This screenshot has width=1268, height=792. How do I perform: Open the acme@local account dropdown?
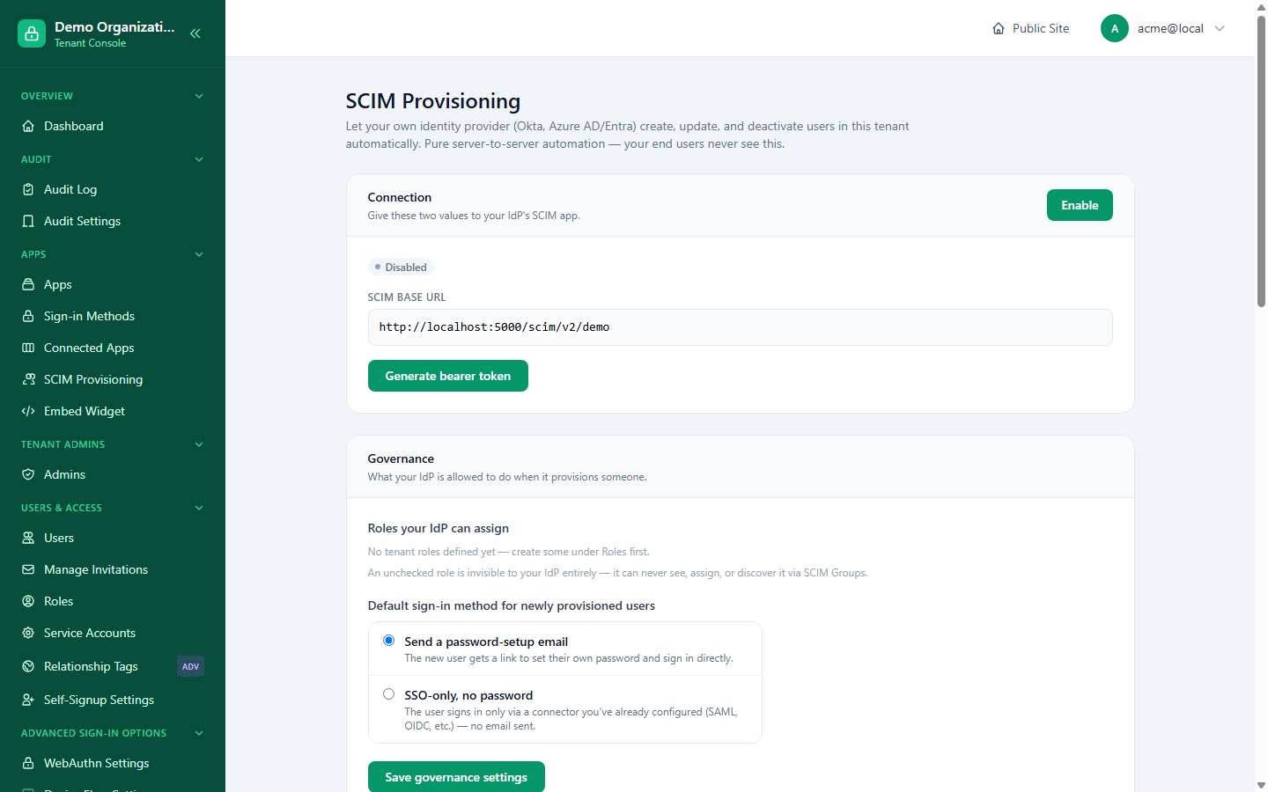(1163, 28)
